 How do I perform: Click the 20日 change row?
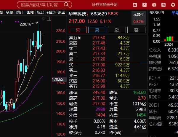coord(163,105)
